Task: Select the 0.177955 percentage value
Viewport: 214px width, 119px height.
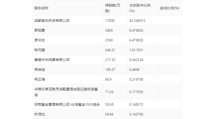Action: click(136, 92)
